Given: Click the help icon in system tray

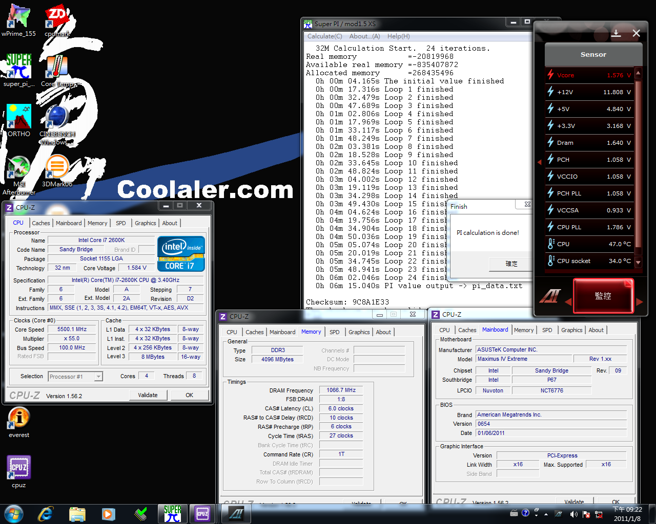Looking at the screenshot, I should 525,513.
